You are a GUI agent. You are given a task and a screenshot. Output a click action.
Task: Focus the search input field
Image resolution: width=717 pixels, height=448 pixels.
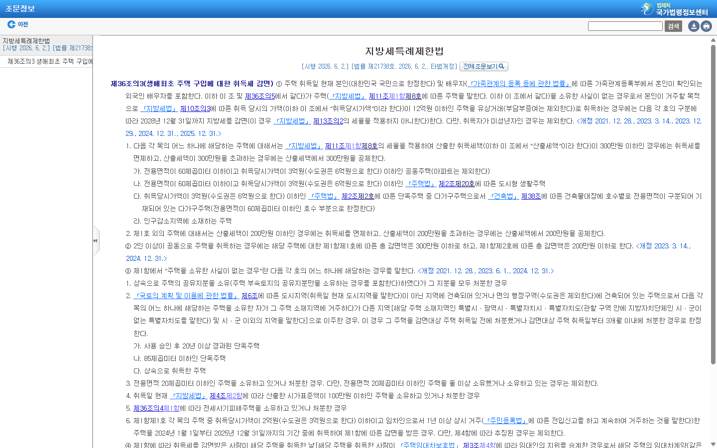pyautogui.click(x=625, y=26)
